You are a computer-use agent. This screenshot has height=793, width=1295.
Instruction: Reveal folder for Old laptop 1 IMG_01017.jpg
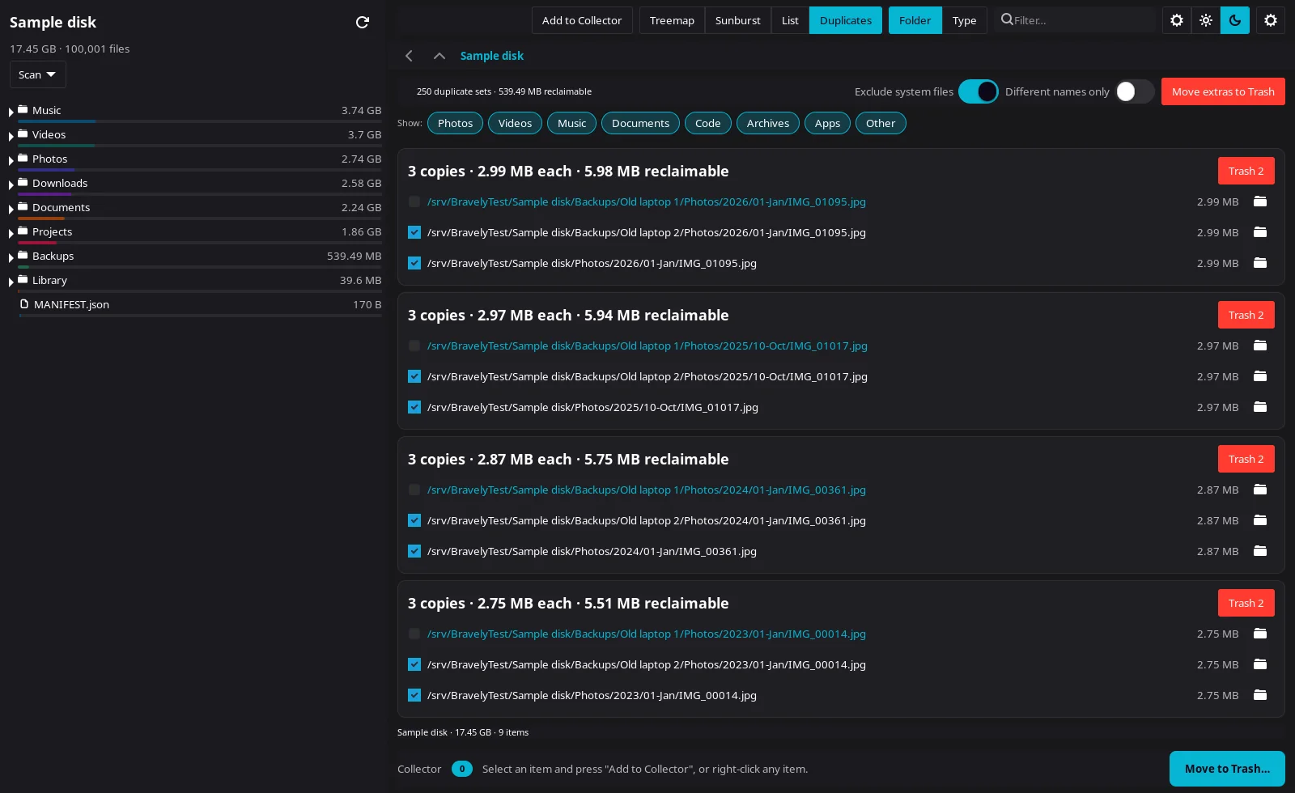[1260, 346]
